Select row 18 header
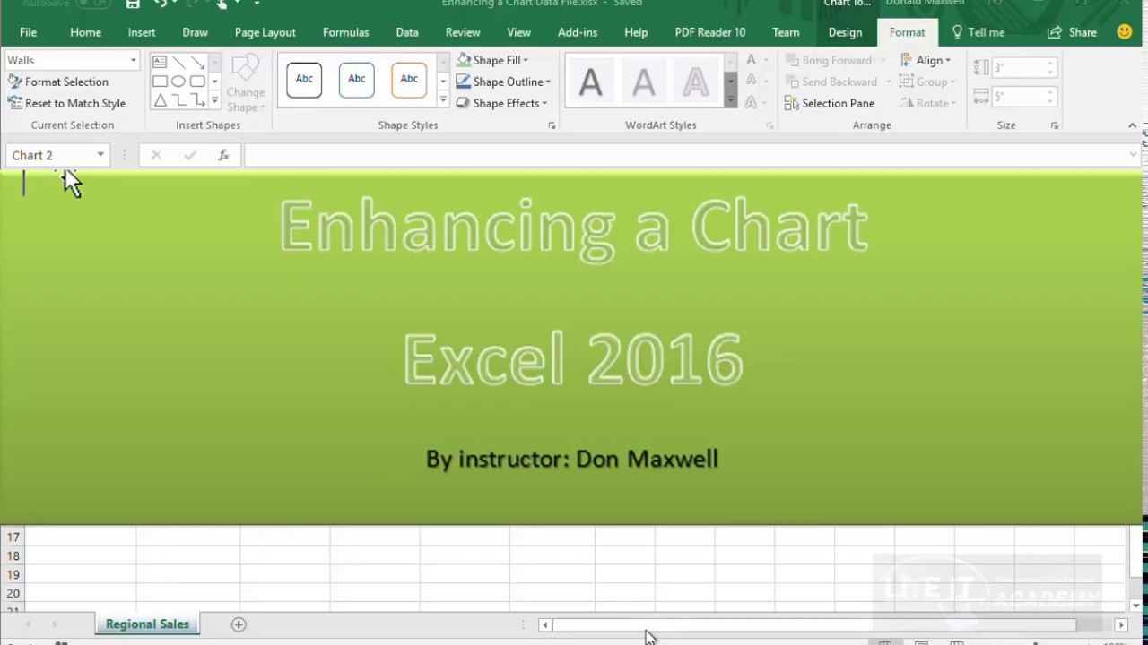The width and height of the screenshot is (1148, 645). pos(13,555)
